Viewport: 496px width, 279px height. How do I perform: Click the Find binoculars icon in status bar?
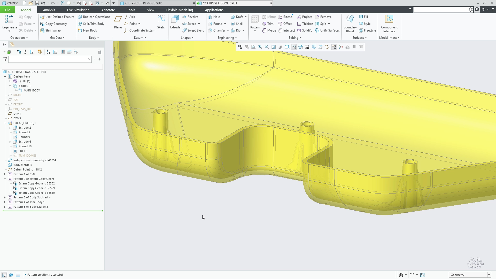point(401,275)
